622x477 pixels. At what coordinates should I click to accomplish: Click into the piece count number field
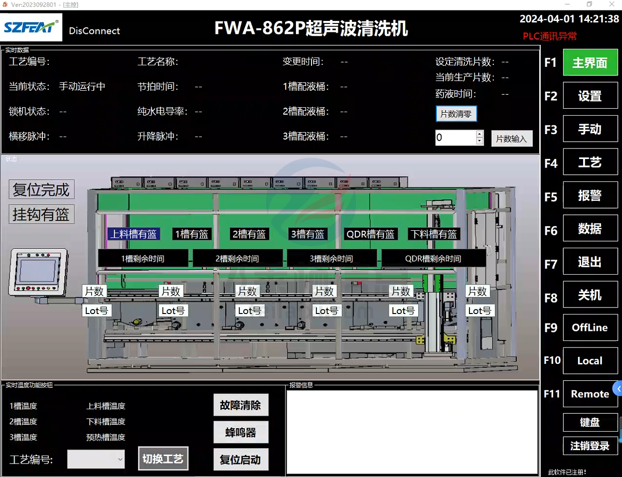(456, 138)
